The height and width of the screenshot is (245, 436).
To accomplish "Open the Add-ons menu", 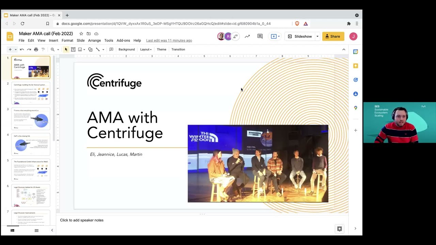I will pos(123,40).
